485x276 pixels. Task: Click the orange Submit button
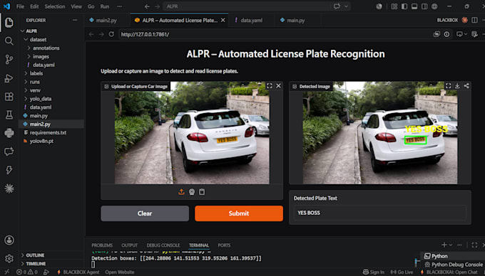coord(239,213)
